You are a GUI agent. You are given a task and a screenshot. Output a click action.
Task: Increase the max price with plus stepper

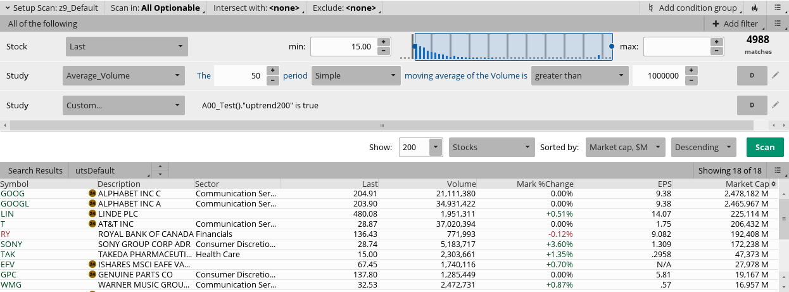(716, 42)
